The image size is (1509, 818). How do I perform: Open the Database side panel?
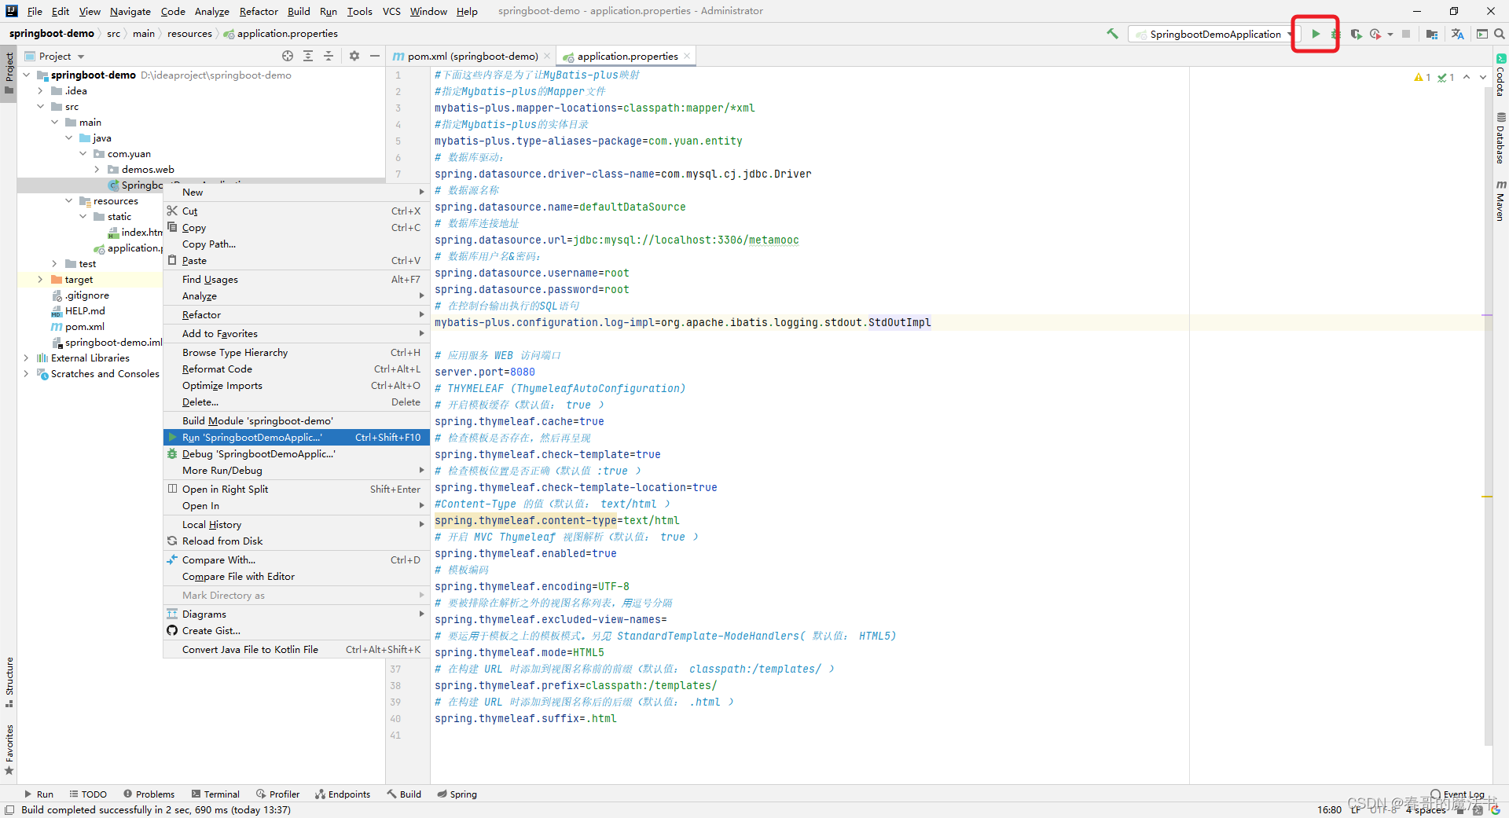pos(1500,138)
